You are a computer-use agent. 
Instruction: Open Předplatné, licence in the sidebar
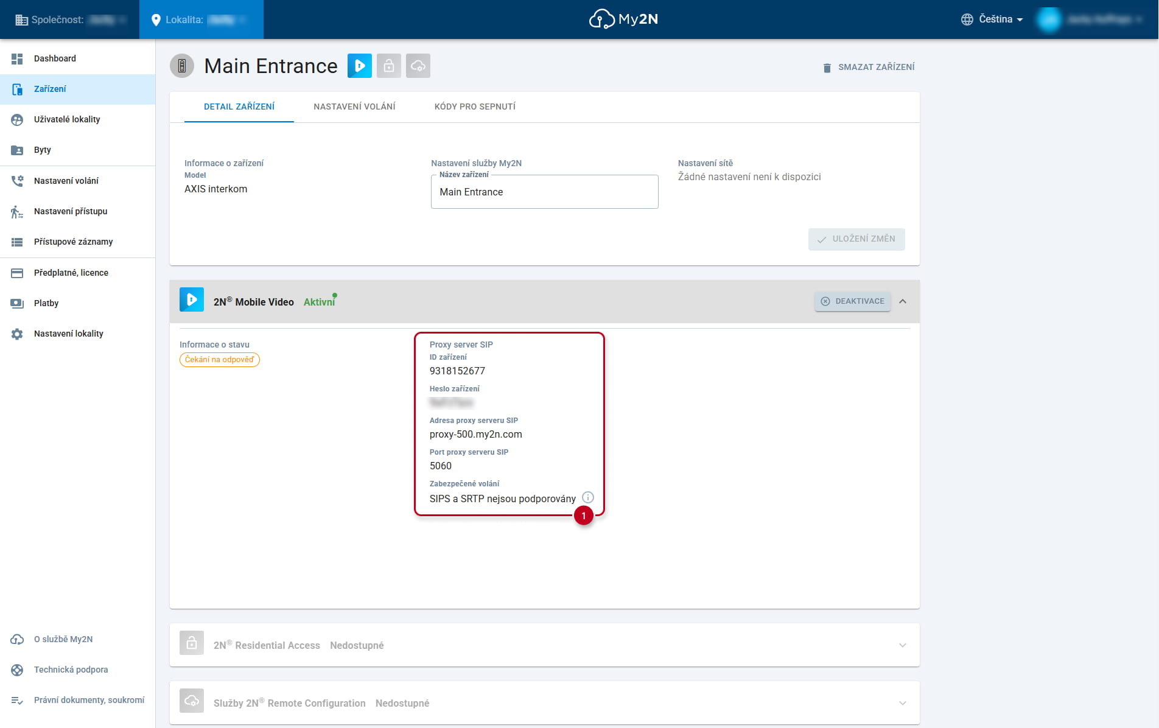[x=77, y=273]
